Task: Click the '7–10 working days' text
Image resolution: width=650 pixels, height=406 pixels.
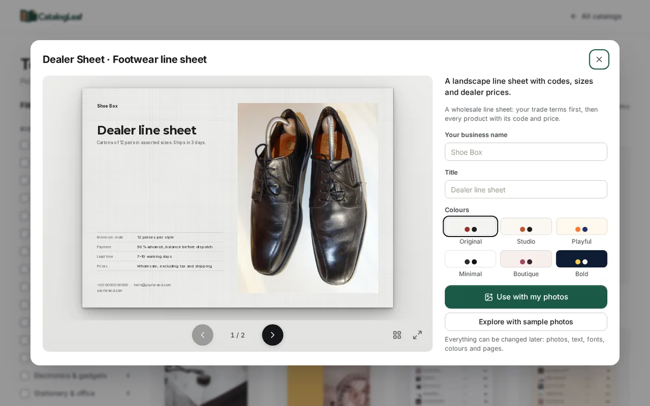Action: coord(154,257)
